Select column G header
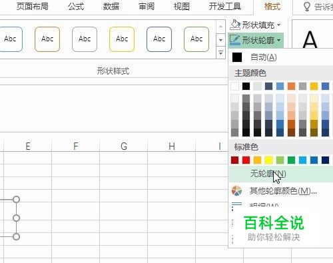The height and width of the screenshot is (263, 333). (124, 146)
